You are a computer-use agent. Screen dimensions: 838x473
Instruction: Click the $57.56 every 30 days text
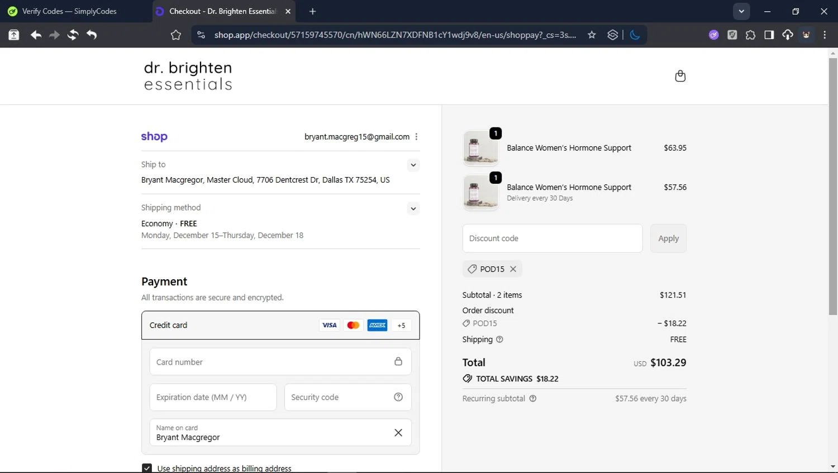tap(651, 399)
